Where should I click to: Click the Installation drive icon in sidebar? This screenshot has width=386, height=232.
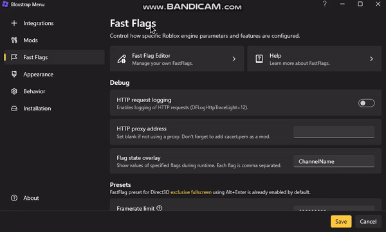tap(14, 108)
